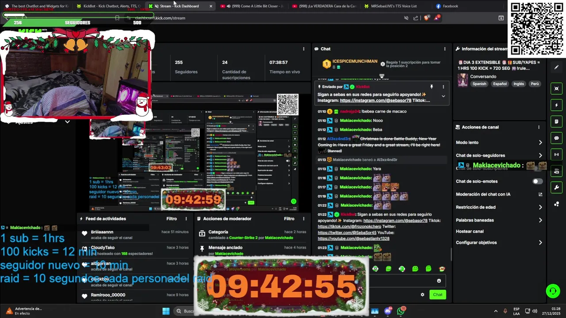566x318 pixels.
Task: Click the Brave shield icon in address bar
Action: tap(426, 18)
